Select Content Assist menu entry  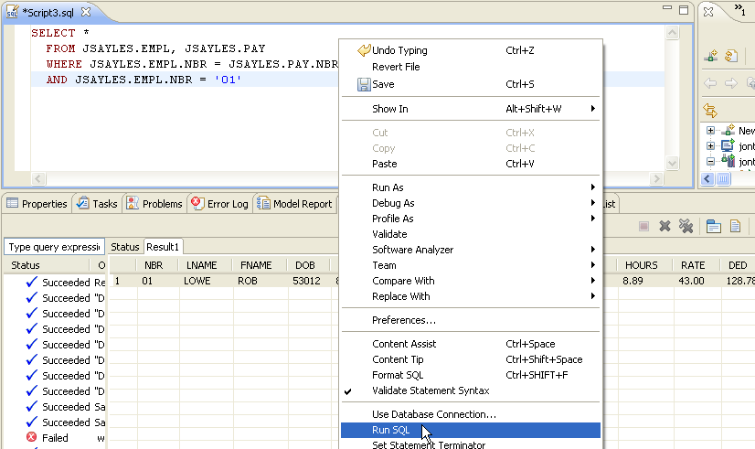pyautogui.click(x=471, y=344)
